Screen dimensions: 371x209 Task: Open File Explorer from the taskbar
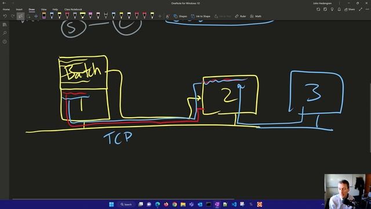[183, 204]
